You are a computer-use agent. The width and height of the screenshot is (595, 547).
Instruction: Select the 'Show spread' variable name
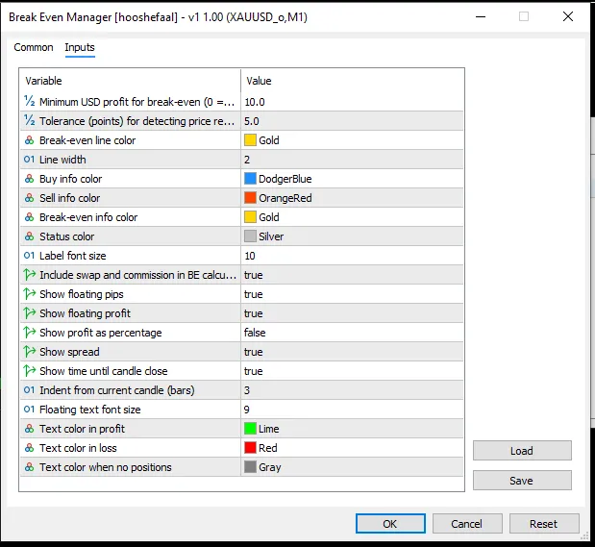point(69,352)
